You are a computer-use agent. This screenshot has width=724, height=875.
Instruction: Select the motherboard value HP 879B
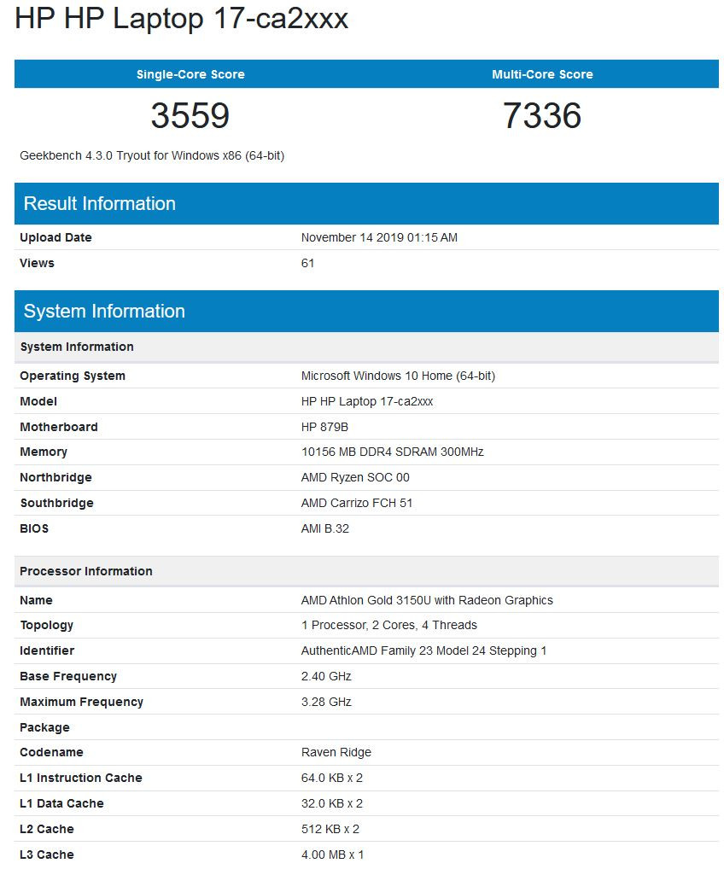(324, 427)
